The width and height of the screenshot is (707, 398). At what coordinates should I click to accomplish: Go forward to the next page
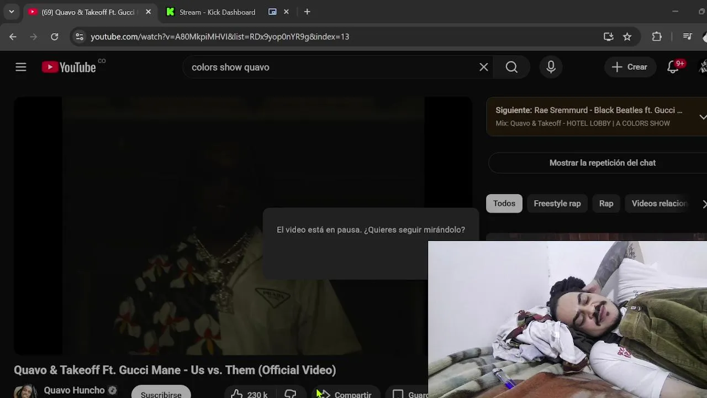tap(34, 36)
